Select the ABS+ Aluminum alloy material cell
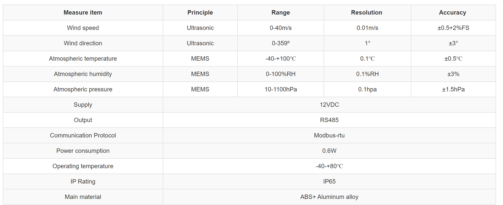The width and height of the screenshot is (503, 205). [329, 197]
